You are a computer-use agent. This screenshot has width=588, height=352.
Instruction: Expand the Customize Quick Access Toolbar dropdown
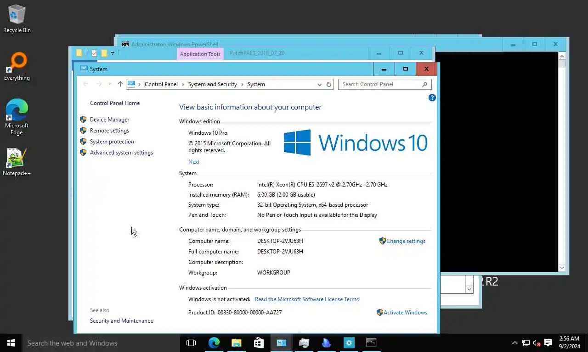pyautogui.click(x=113, y=54)
